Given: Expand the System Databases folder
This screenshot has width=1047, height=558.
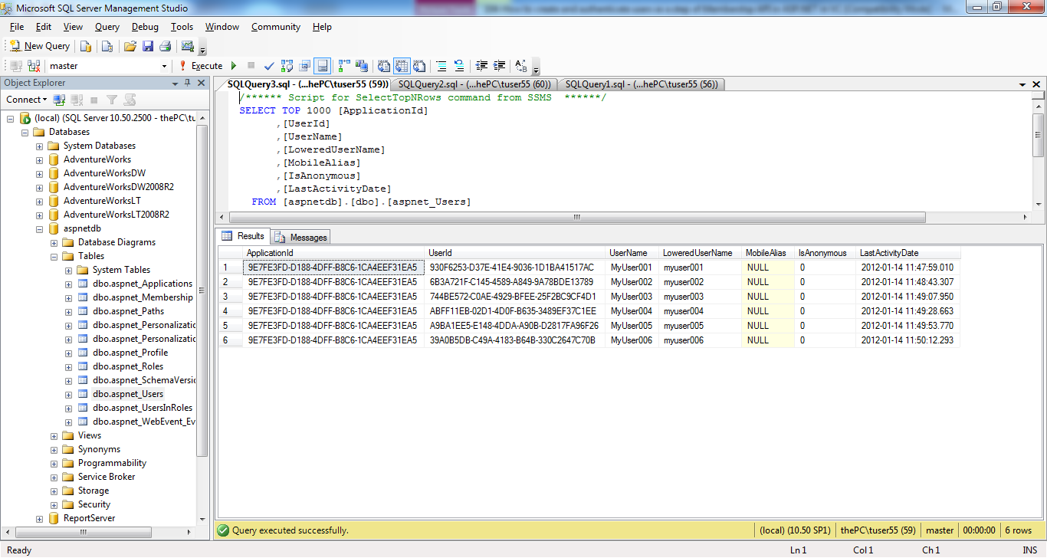Looking at the screenshot, I should tap(39, 146).
